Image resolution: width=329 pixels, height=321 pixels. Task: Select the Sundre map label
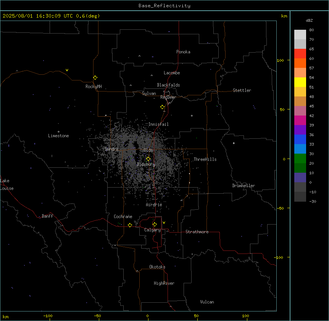(x=111, y=149)
